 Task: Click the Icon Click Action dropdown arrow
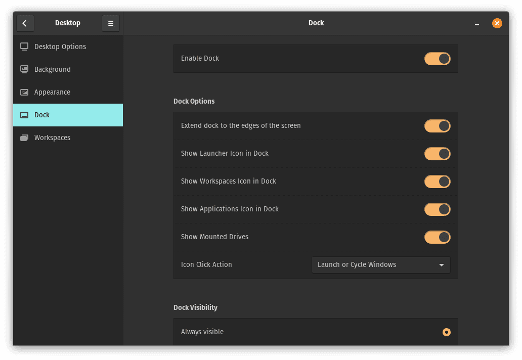point(442,265)
